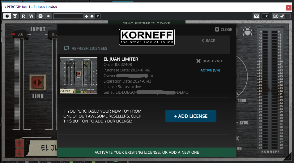Viewport: 294px width, 163px height.
Task: Toggle the red LINK arrows button
Action: (38, 83)
